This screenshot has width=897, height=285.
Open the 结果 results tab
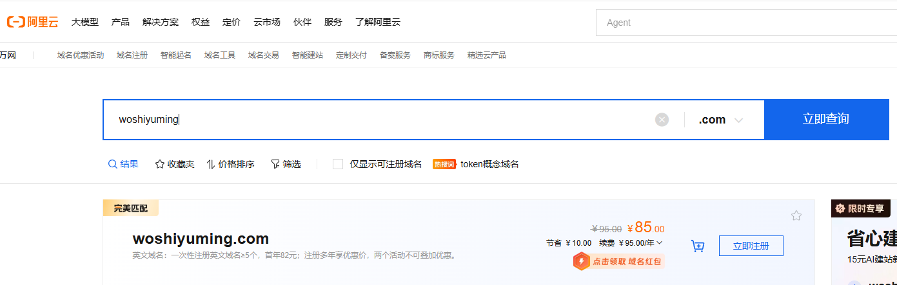pyautogui.click(x=123, y=164)
